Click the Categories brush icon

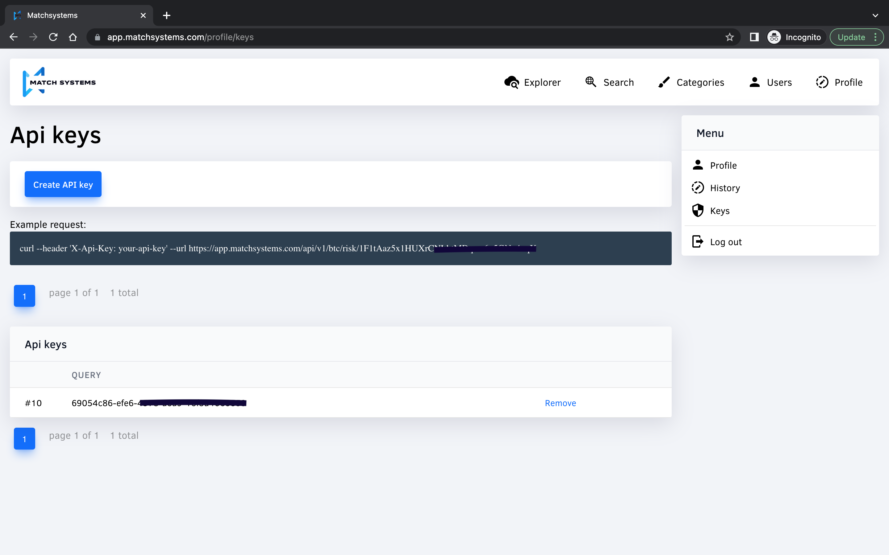[x=663, y=82]
